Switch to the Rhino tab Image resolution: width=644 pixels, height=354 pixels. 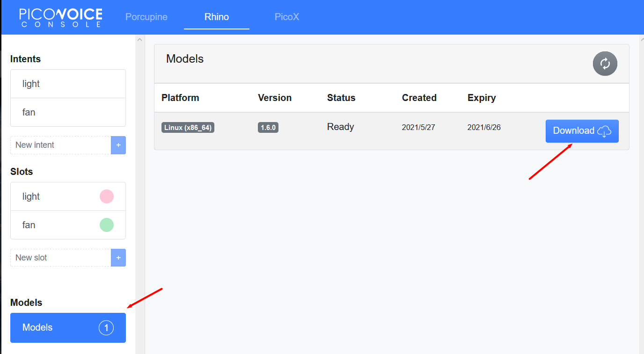coord(217,17)
